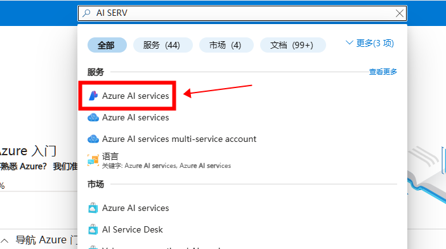Clear the search box with X
The image size is (446, 249).
point(399,13)
